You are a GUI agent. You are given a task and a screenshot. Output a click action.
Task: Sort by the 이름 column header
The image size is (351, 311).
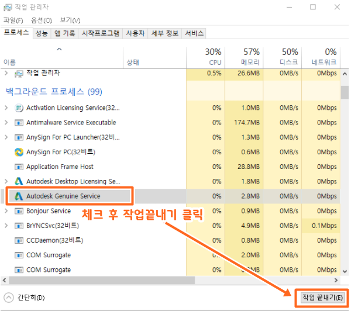9,62
